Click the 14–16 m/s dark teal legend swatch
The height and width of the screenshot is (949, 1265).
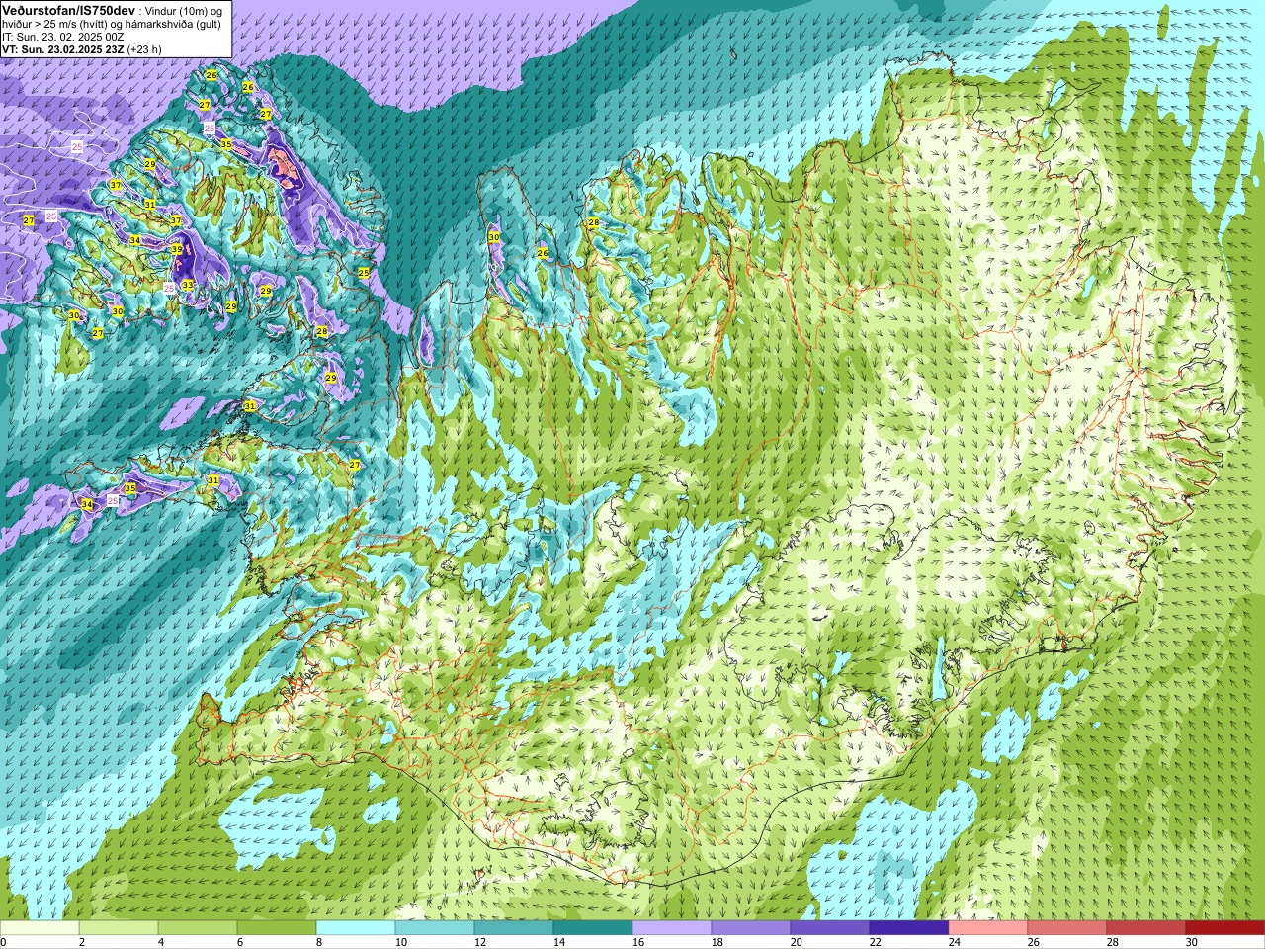(593, 927)
